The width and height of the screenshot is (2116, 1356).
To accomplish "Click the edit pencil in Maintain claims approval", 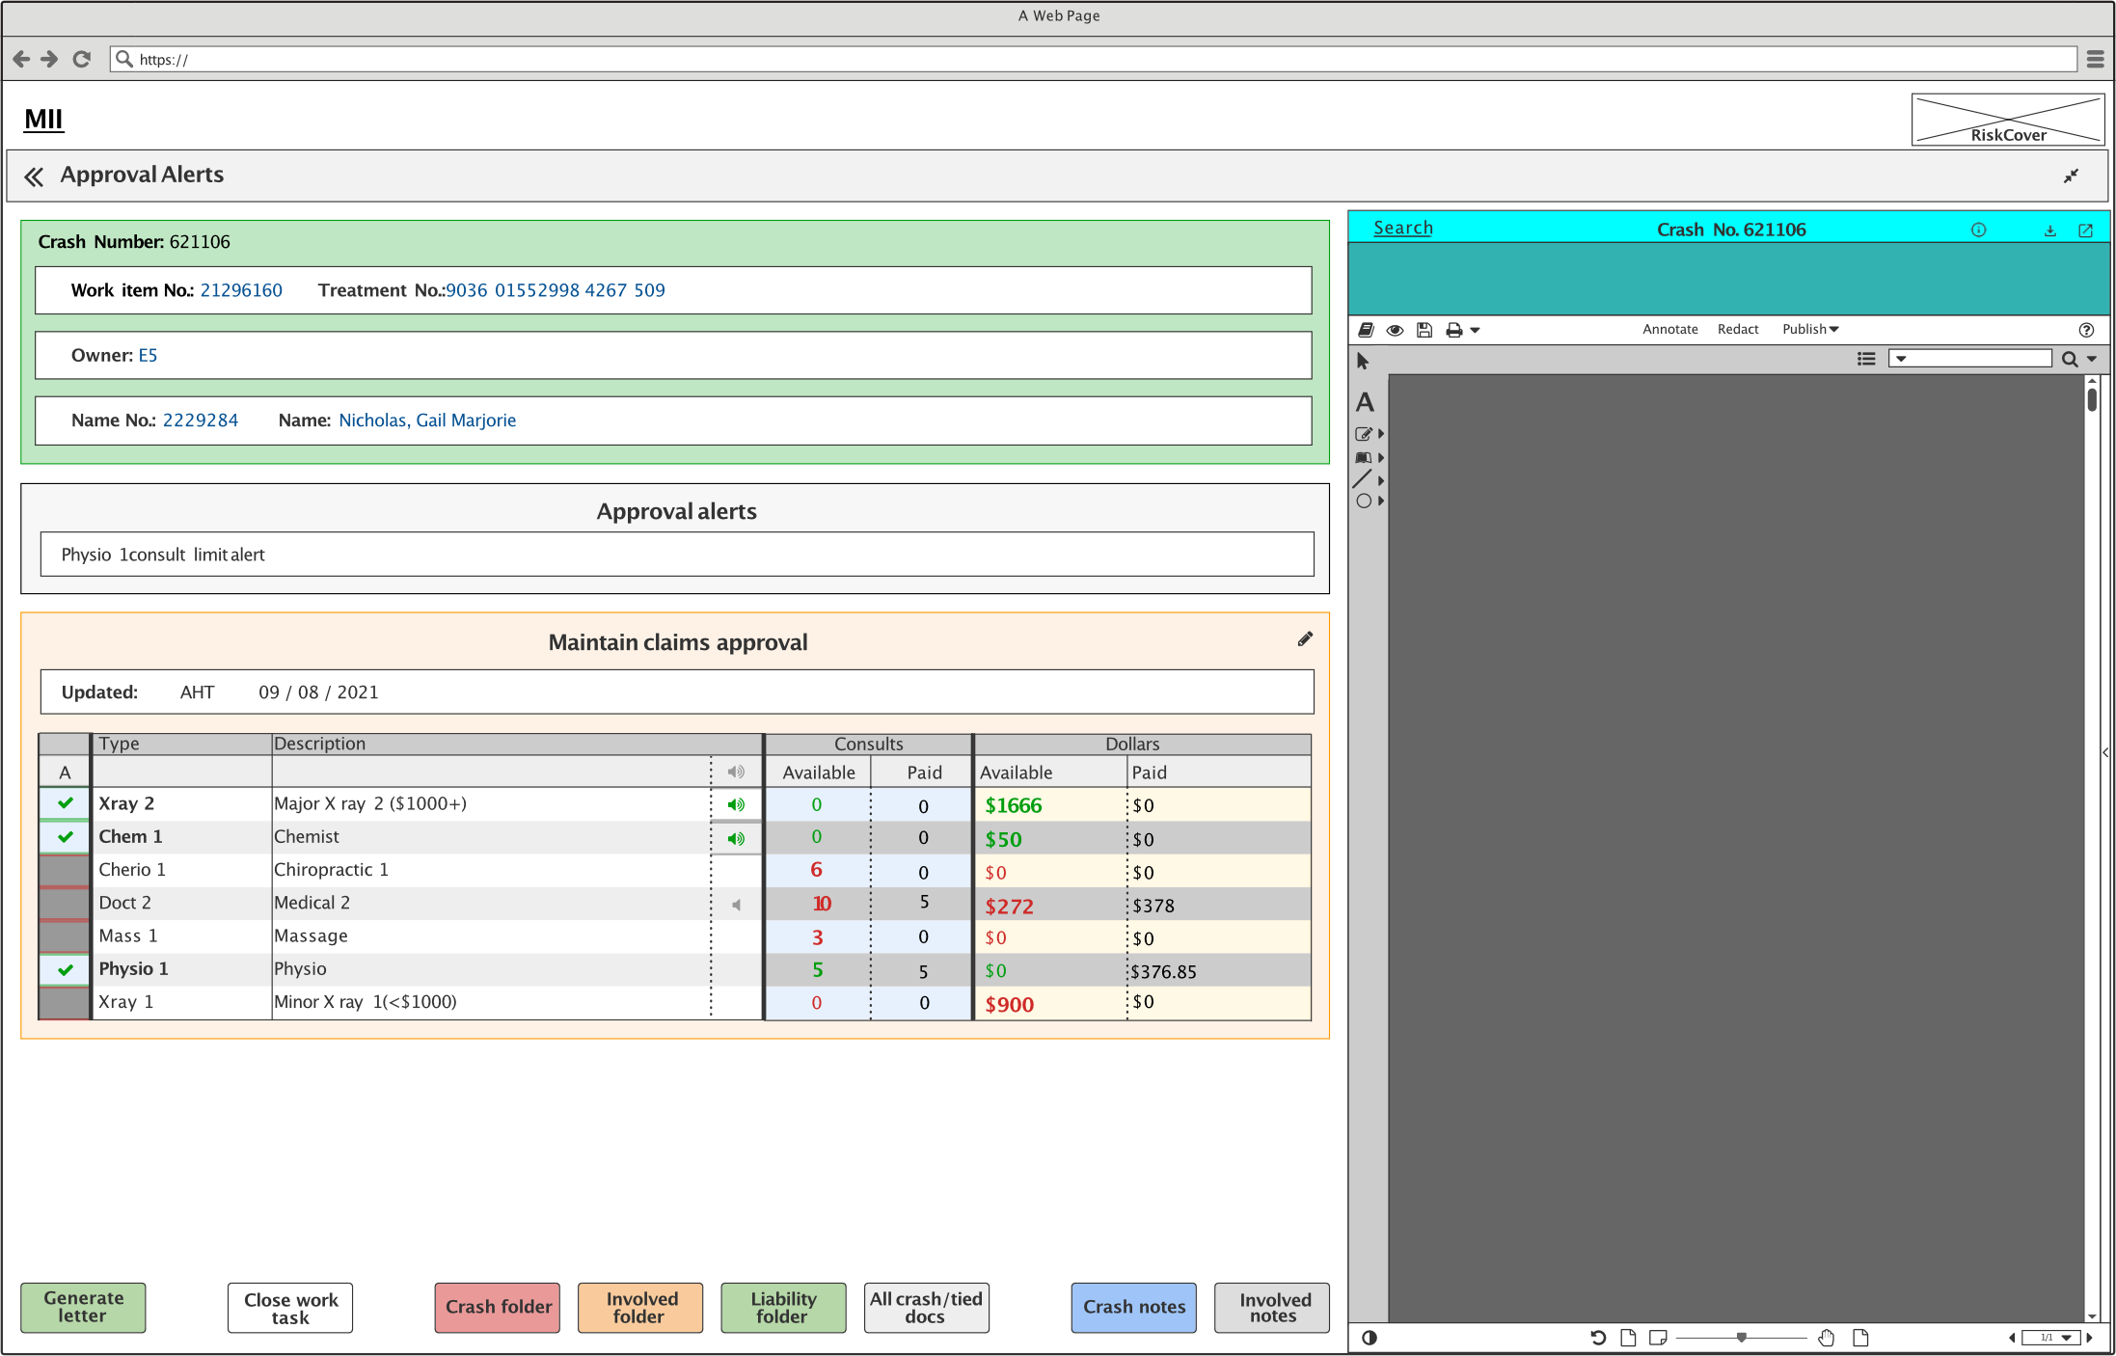I will click(1305, 639).
